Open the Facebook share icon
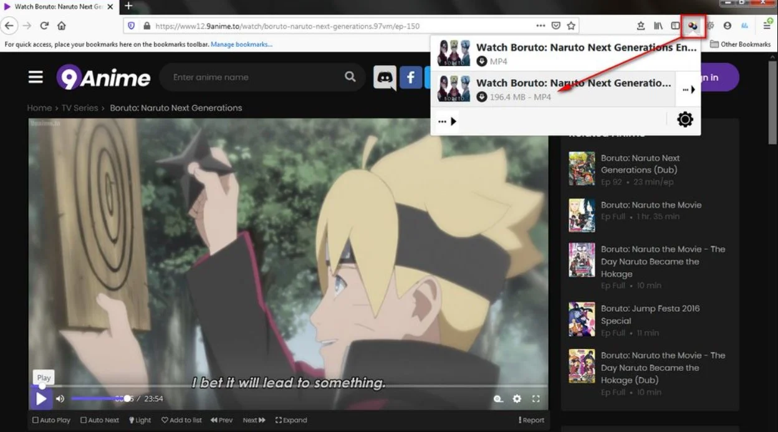The image size is (778, 432). (411, 78)
